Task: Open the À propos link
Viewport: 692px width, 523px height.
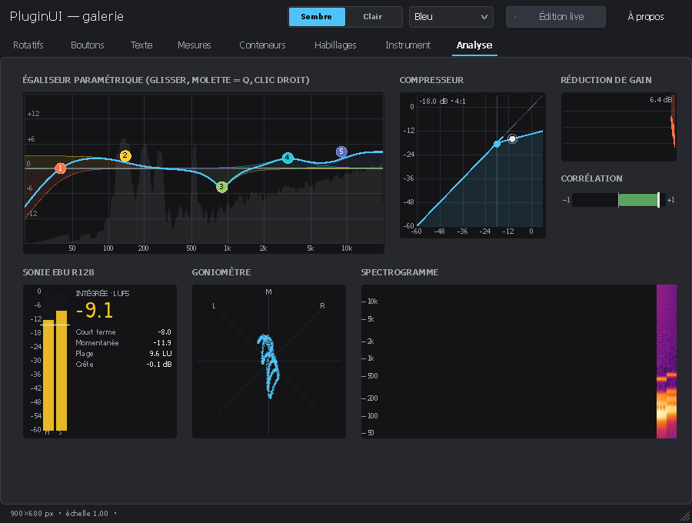Action: pyautogui.click(x=646, y=17)
